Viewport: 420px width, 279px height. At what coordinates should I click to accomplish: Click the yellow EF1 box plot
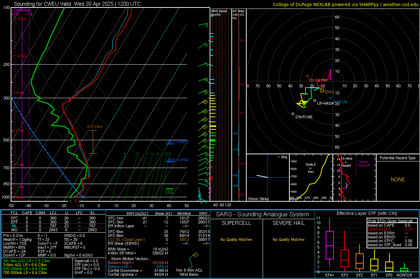click(x=374, y=261)
